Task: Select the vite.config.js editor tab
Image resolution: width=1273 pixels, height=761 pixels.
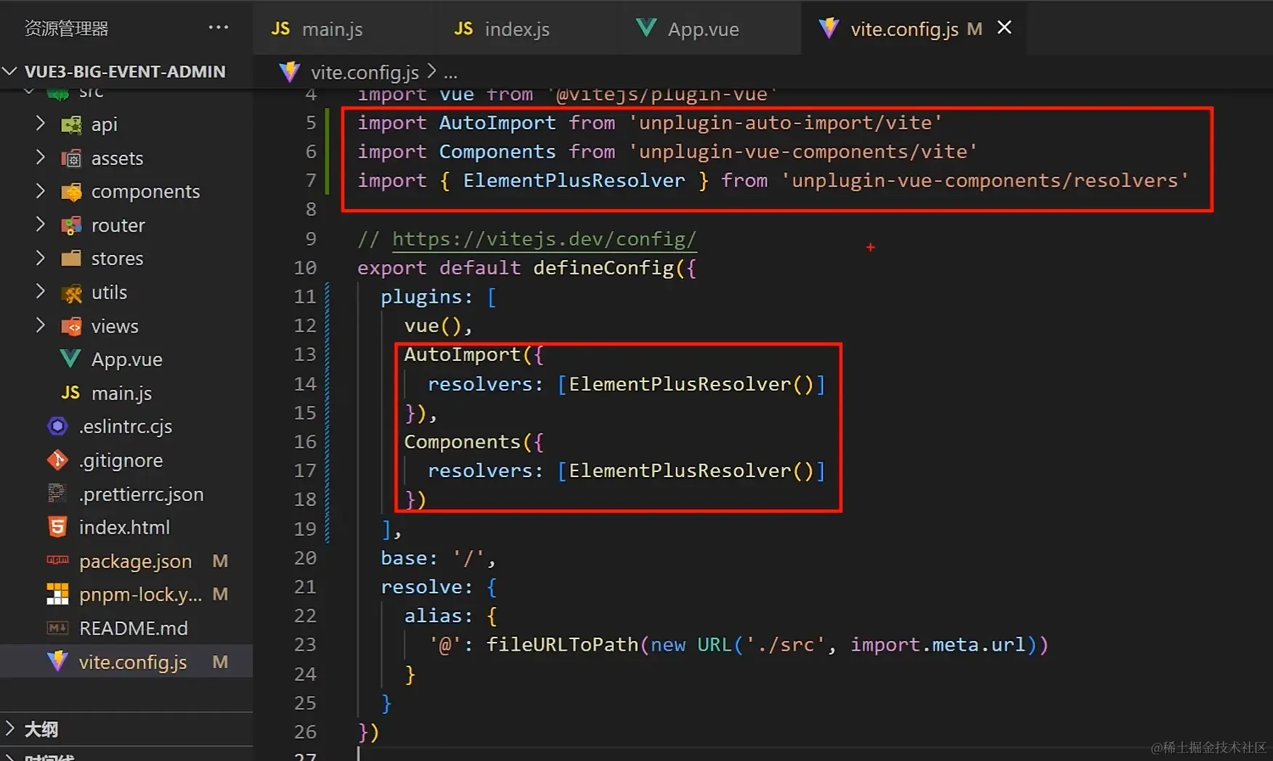Action: coord(914,28)
